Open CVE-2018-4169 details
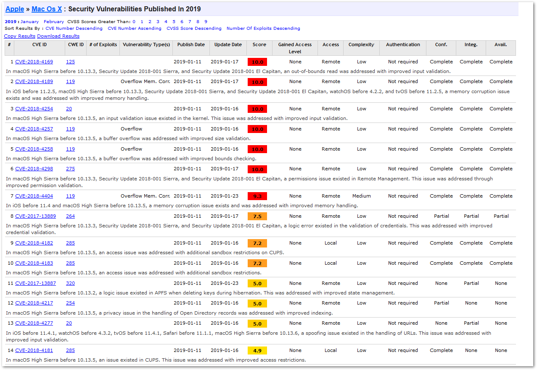The image size is (537, 370). coord(34,62)
